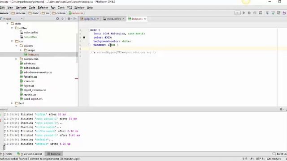The image size is (287, 161).
Task: Click Collapse All icon in Project panel
Action: pyautogui.click(x=62, y=19)
